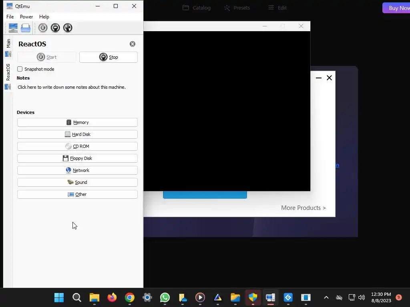Viewport: 410px width, 307px height.
Task: Open the Help menu
Action: coord(44,17)
